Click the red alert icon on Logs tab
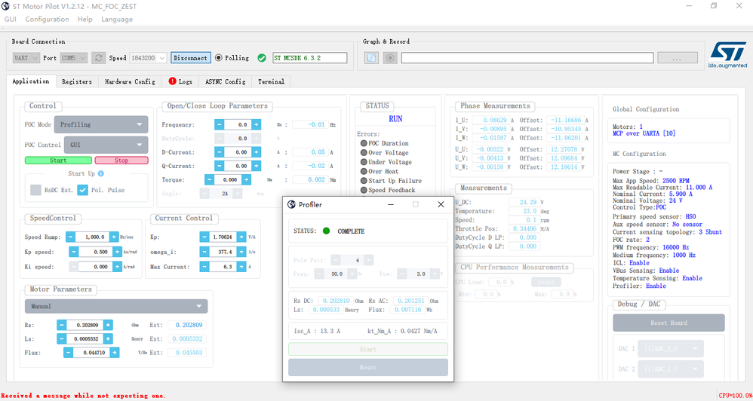Viewport: 753px width, 401px height. (172, 81)
